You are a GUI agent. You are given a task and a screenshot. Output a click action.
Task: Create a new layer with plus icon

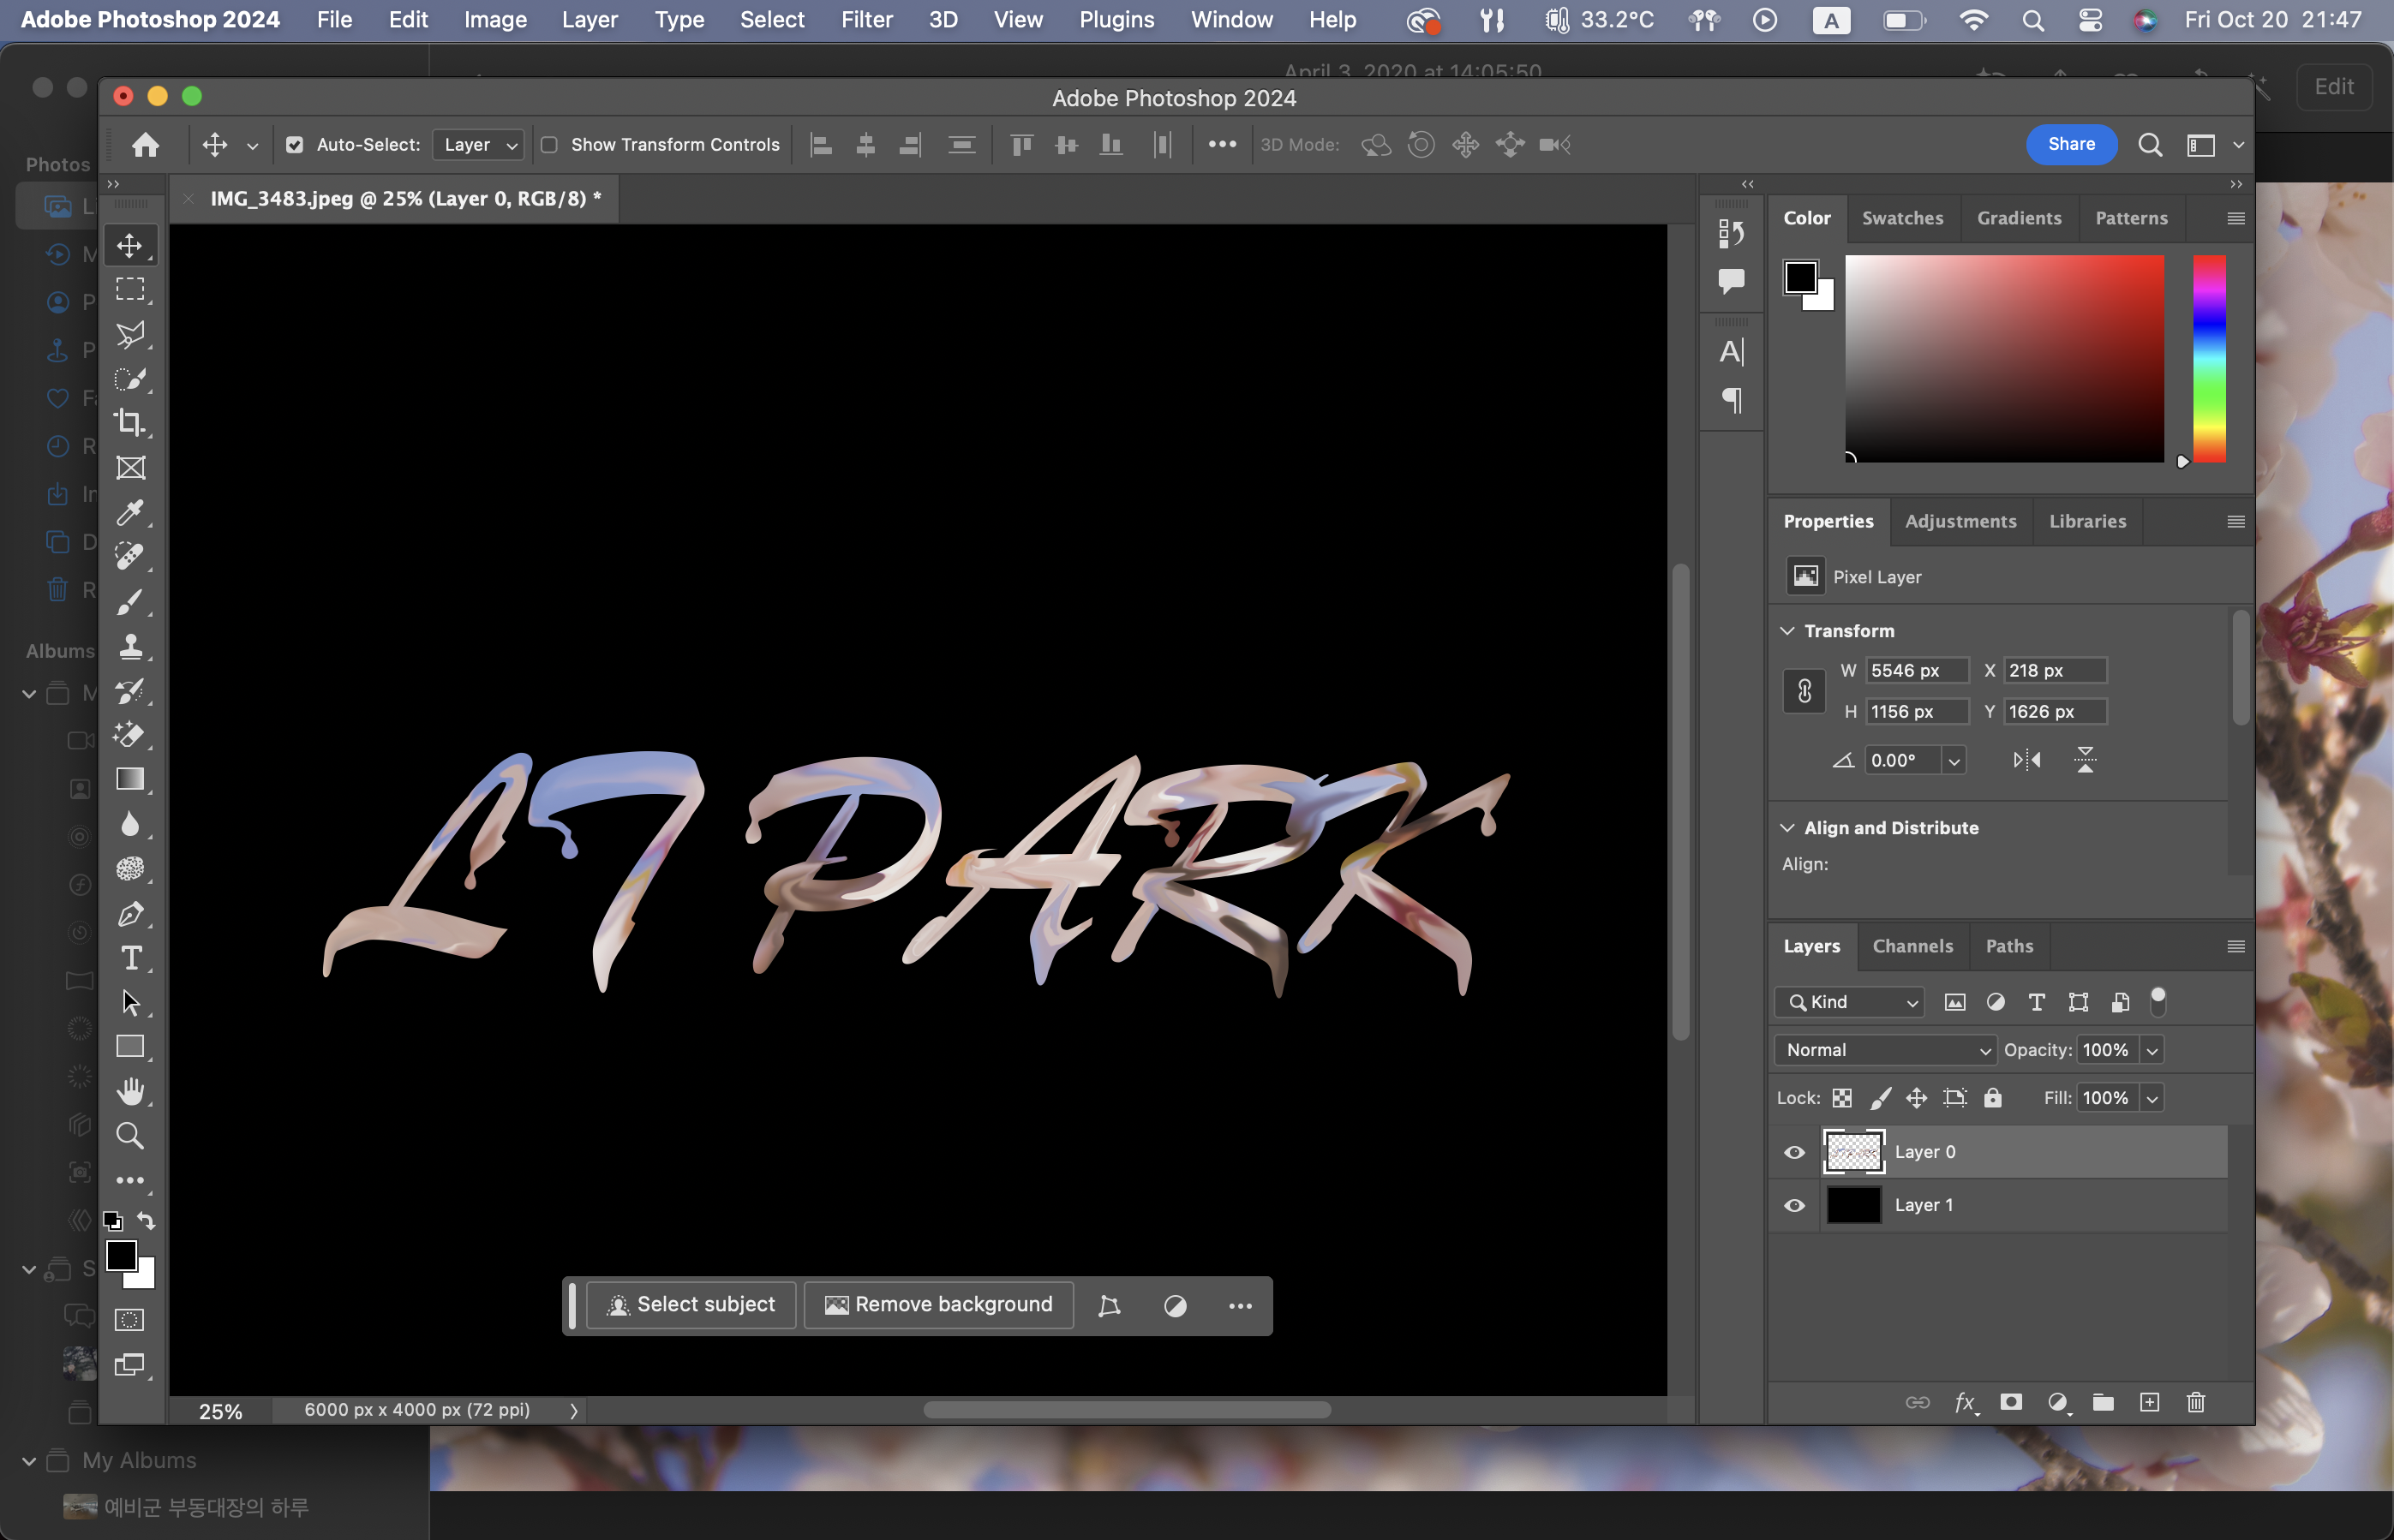tap(2149, 1402)
